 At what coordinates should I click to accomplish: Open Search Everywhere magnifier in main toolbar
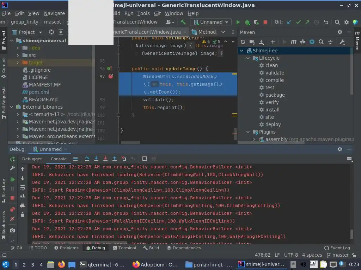[x=337, y=22]
